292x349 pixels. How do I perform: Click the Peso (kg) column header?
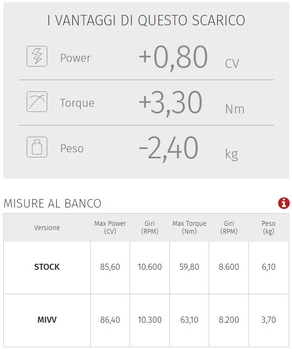pos(269,227)
